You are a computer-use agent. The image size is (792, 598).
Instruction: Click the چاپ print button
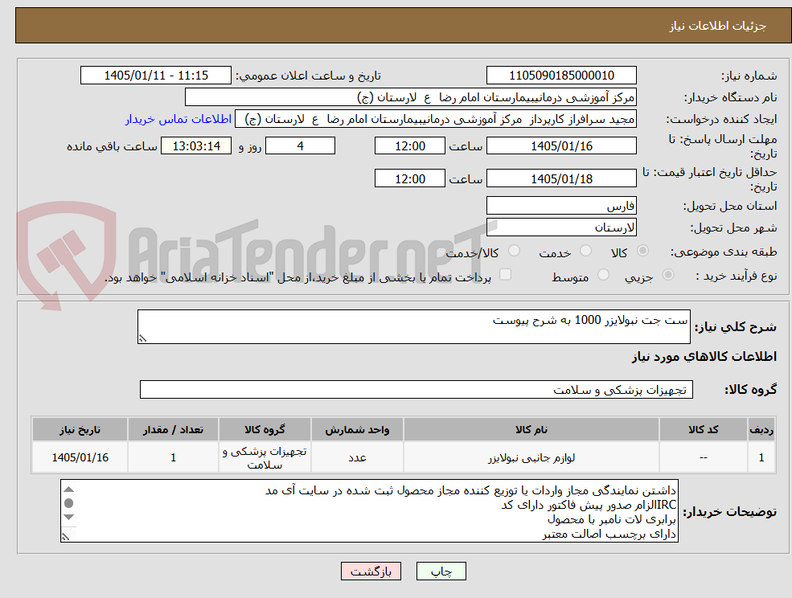click(x=441, y=571)
